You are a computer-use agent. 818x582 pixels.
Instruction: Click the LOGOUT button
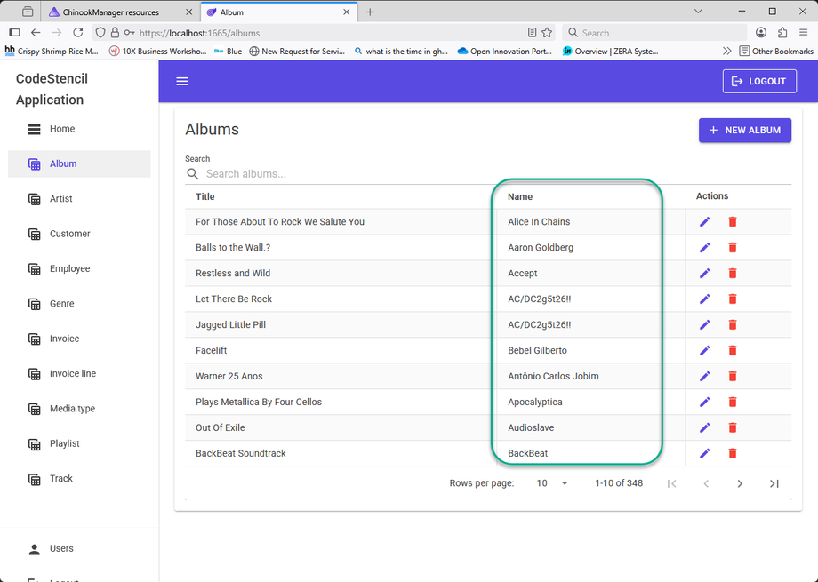[759, 82]
